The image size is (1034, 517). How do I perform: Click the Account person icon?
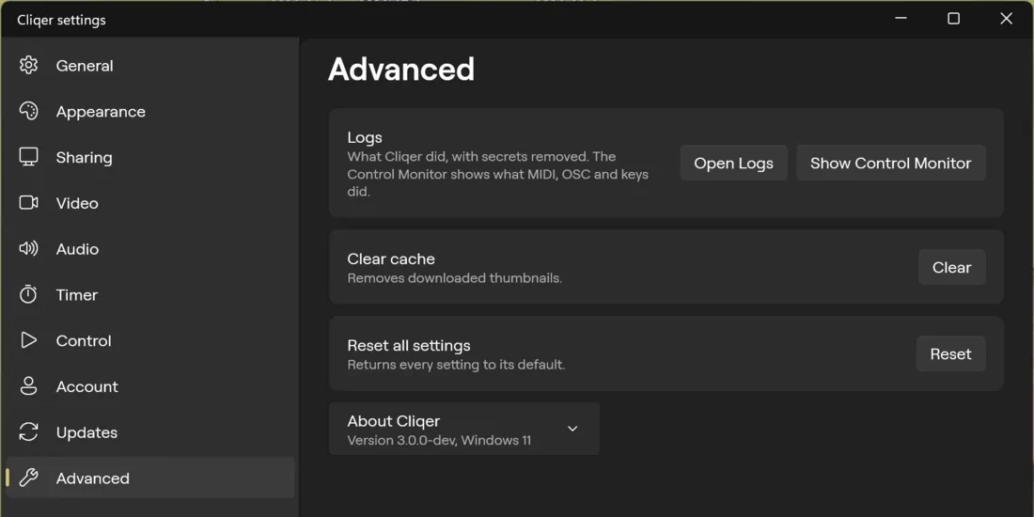click(x=28, y=385)
